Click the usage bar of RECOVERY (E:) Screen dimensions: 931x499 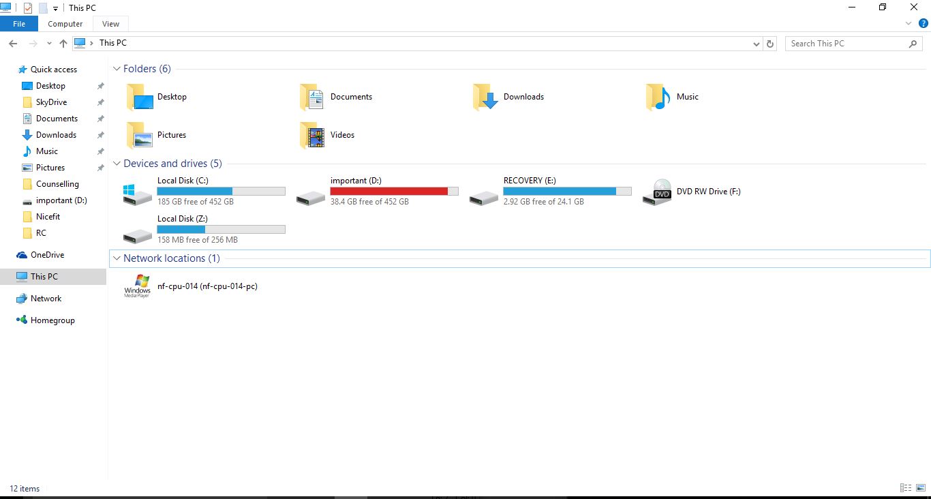tap(567, 192)
